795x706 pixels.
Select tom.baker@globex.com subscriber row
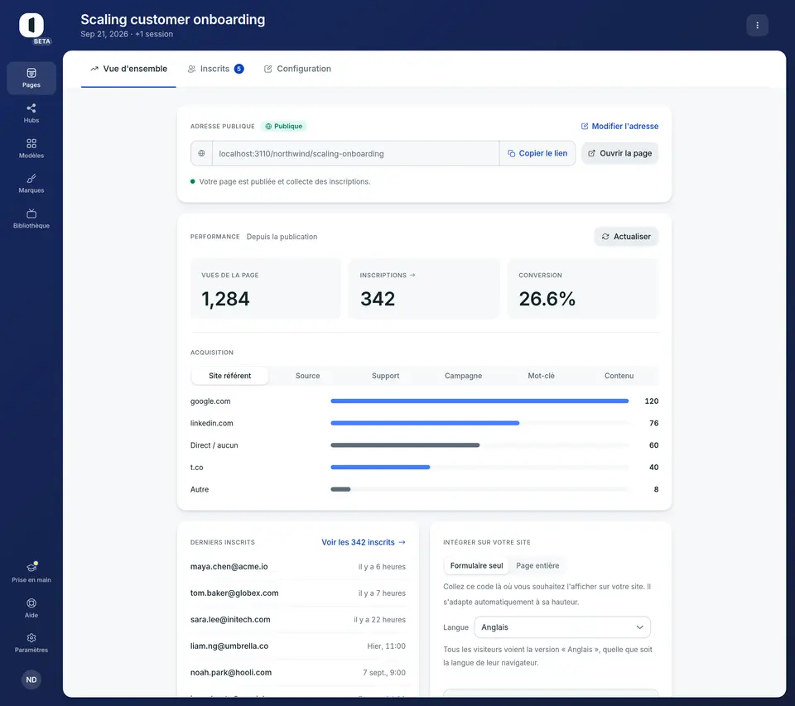point(298,593)
